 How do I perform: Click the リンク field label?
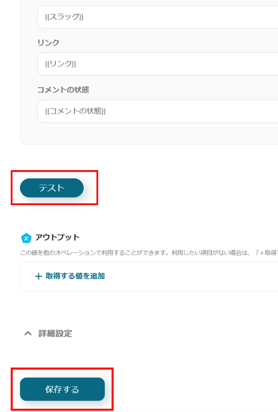click(x=48, y=42)
